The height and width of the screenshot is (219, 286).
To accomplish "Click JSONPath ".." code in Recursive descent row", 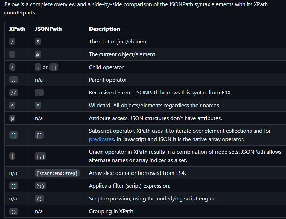I will tap(39, 93).
